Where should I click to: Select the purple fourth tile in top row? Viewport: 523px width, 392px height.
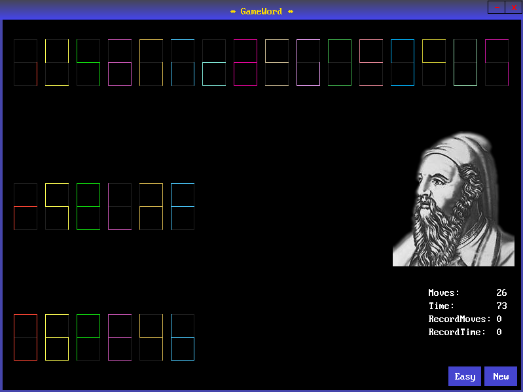tap(120, 62)
